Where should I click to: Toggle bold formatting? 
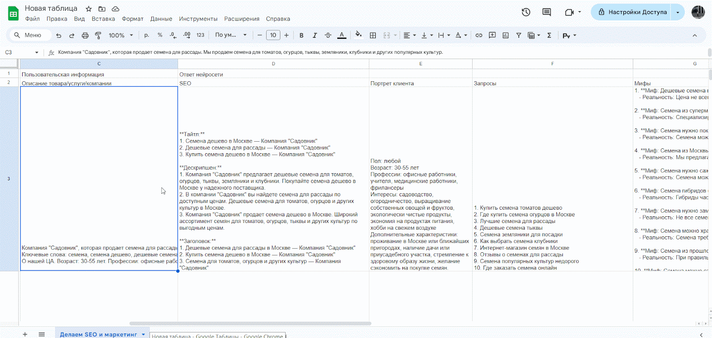301,35
